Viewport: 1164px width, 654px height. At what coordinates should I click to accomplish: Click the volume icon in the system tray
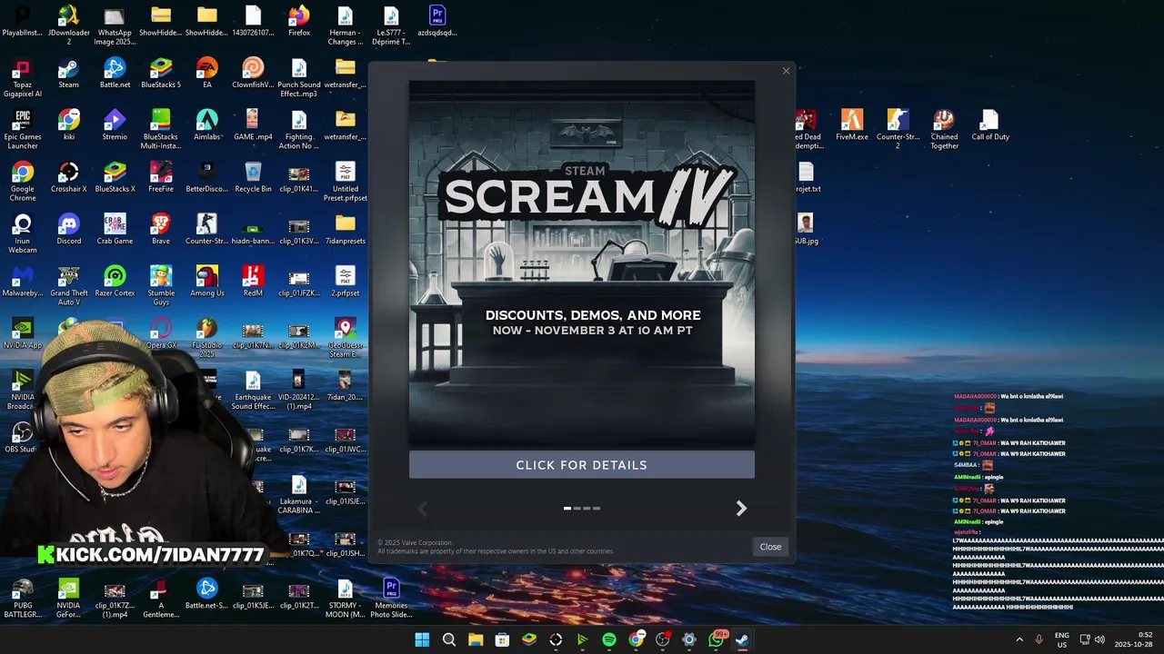1099,639
